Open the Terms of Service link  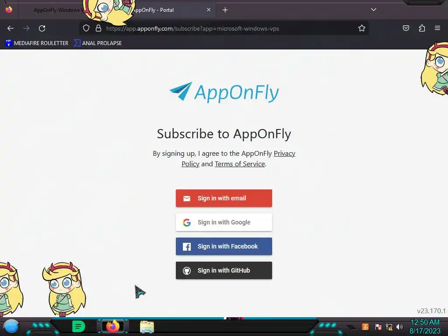pyautogui.click(x=240, y=164)
